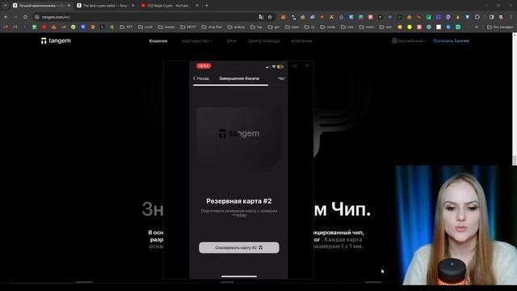The height and width of the screenshot is (291, 517).
Task: Click the blue K extension icon
Action: [351, 17]
